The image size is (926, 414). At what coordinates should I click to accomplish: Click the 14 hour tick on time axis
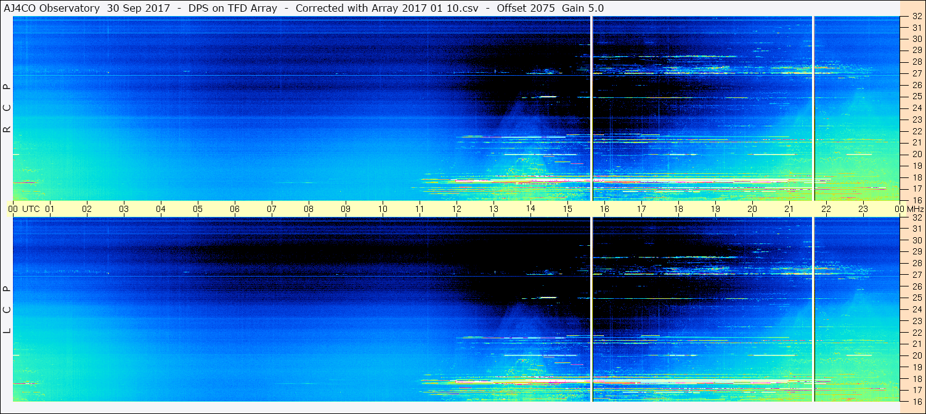click(530, 209)
